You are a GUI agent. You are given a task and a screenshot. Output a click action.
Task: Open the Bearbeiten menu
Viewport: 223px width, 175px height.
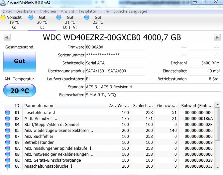[x=26, y=11]
